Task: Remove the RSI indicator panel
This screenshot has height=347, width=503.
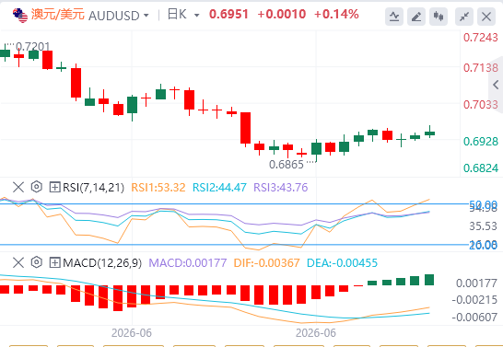Action: [18, 187]
